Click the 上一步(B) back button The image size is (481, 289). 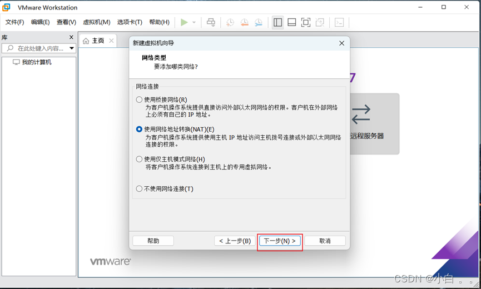click(235, 241)
